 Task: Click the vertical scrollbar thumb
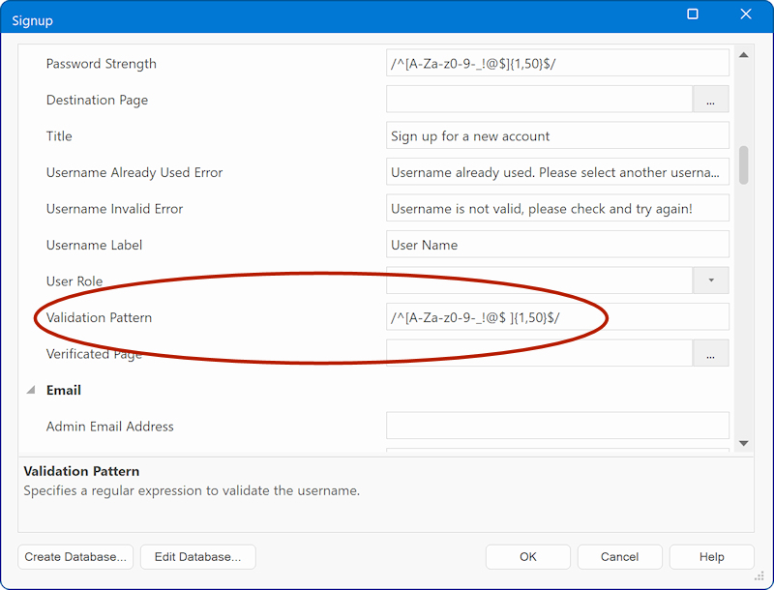(x=743, y=164)
